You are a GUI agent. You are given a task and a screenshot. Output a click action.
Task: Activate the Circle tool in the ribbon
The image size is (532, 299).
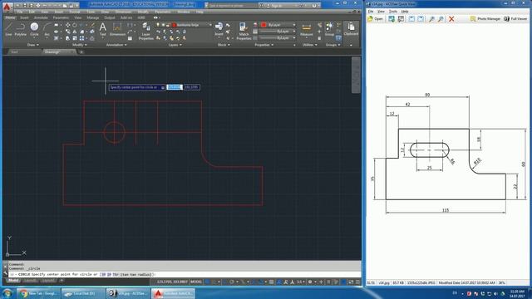(34, 29)
